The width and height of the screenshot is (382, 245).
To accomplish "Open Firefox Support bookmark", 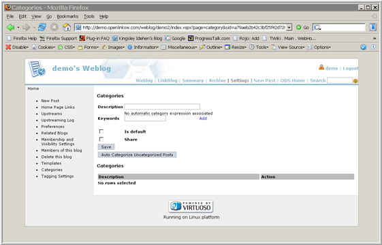I will [59, 39].
